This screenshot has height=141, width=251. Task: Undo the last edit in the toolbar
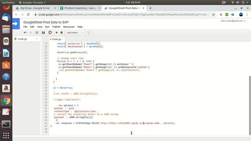click(25, 33)
